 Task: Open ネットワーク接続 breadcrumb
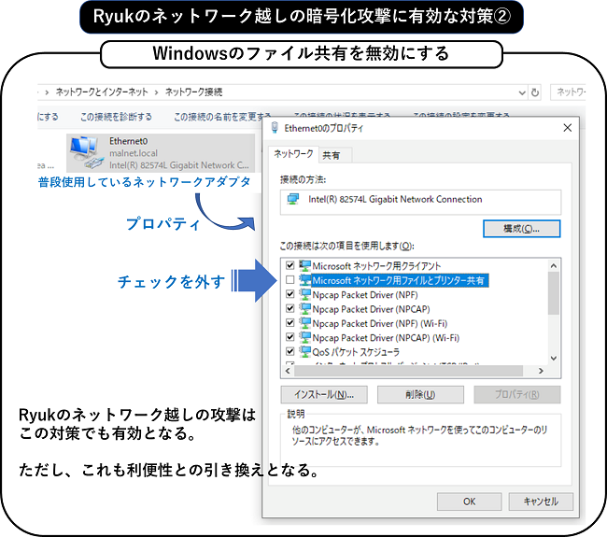click(x=194, y=92)
